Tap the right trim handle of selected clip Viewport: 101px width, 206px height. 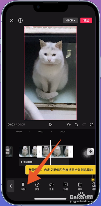(71, 152)
